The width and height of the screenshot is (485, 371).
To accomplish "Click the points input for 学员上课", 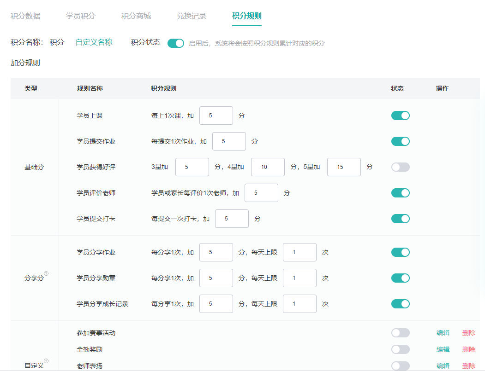I will click(216, 116).
